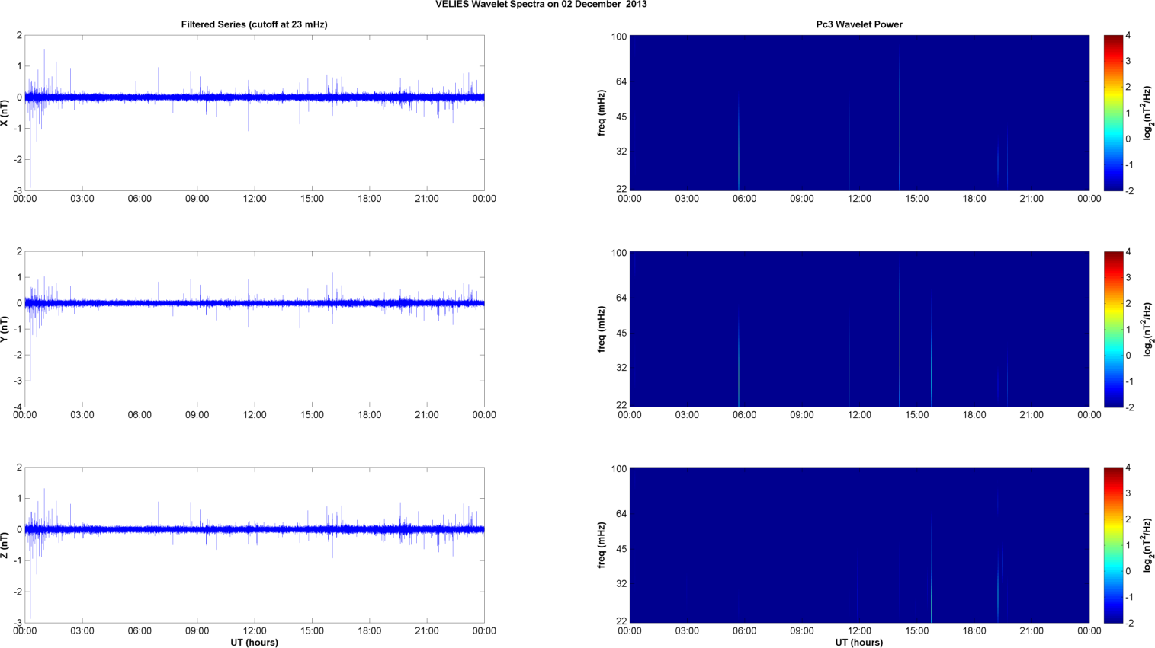Image resolution: width=1155 pixels, height=648 pixels.
Task: Click the freq (mHz) label of the middle spectrogram
Action: click(x=602, y=329)
